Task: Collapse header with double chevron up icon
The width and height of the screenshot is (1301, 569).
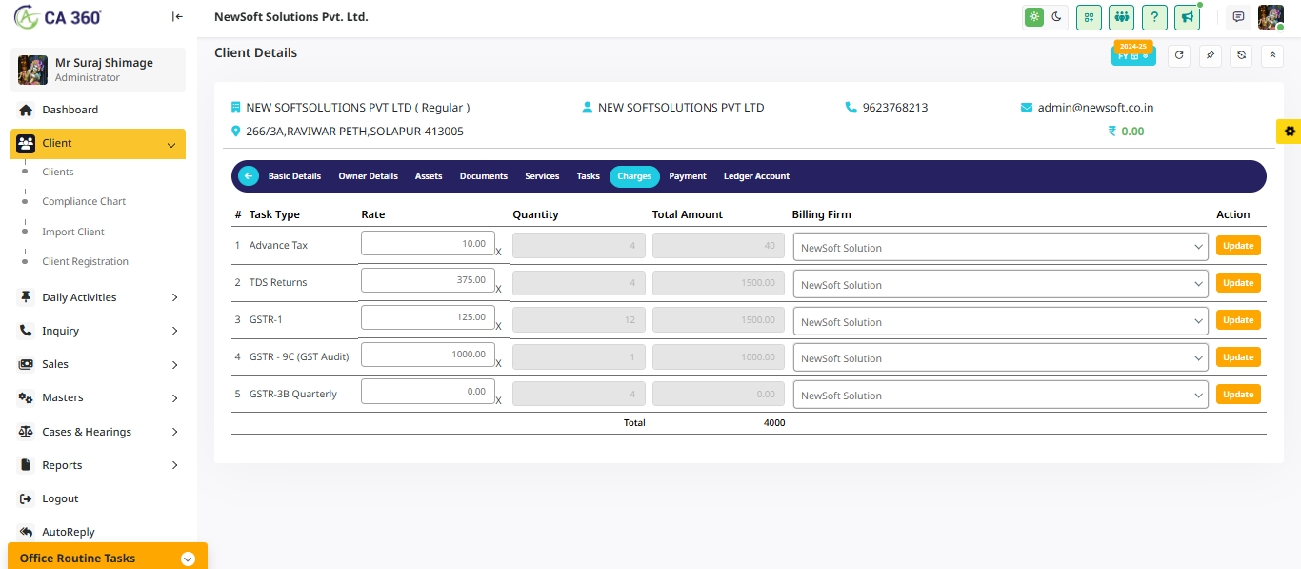Action: [x=1272, y=55]
